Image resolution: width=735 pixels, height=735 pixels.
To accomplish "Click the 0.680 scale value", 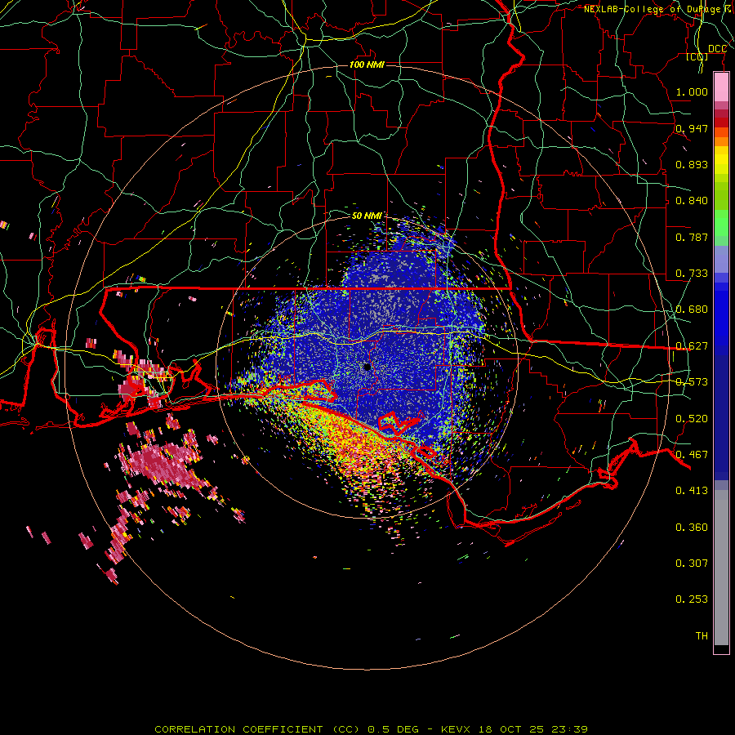I will click(692, 309).
